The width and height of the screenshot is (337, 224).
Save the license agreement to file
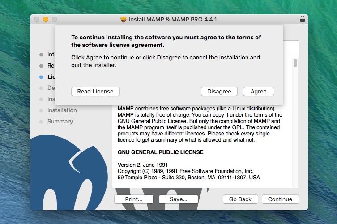179,199
